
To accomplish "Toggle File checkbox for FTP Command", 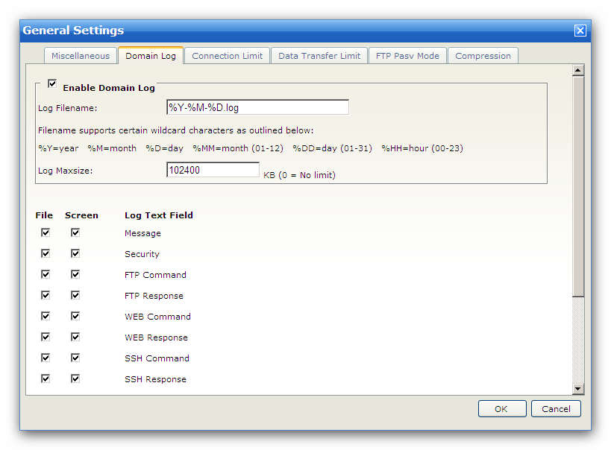I will (46, 274).
